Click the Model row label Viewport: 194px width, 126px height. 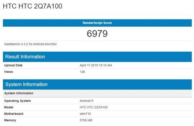(x=9, y=107)
